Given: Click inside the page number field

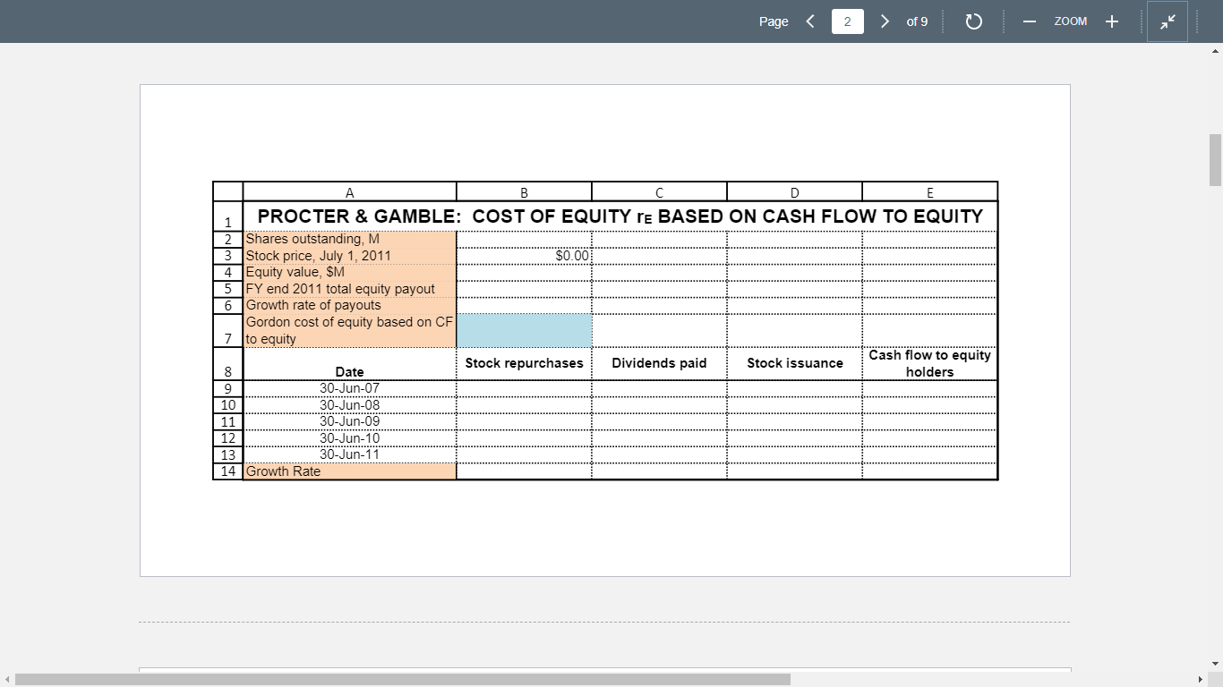Looking at the screenshot, I should (x=847, y=21).
